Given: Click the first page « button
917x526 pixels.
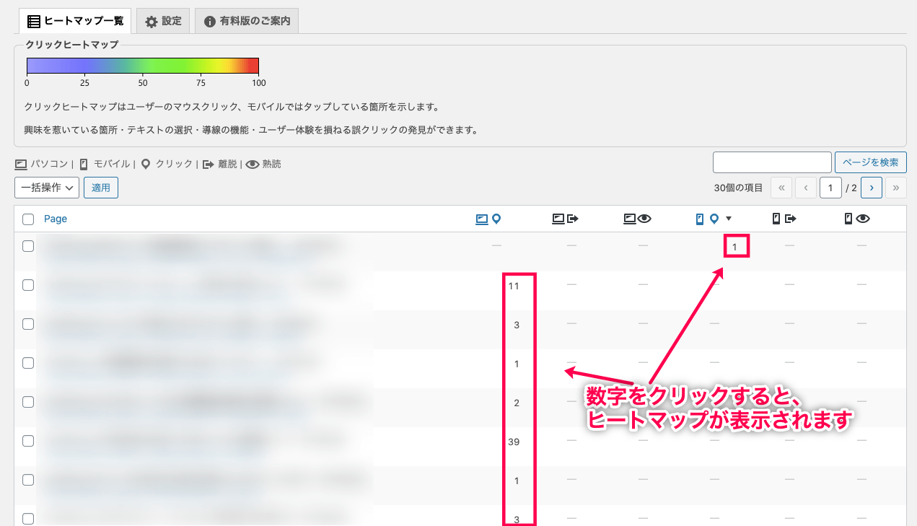Looking at the screenshot, I should tap(781, 188).
